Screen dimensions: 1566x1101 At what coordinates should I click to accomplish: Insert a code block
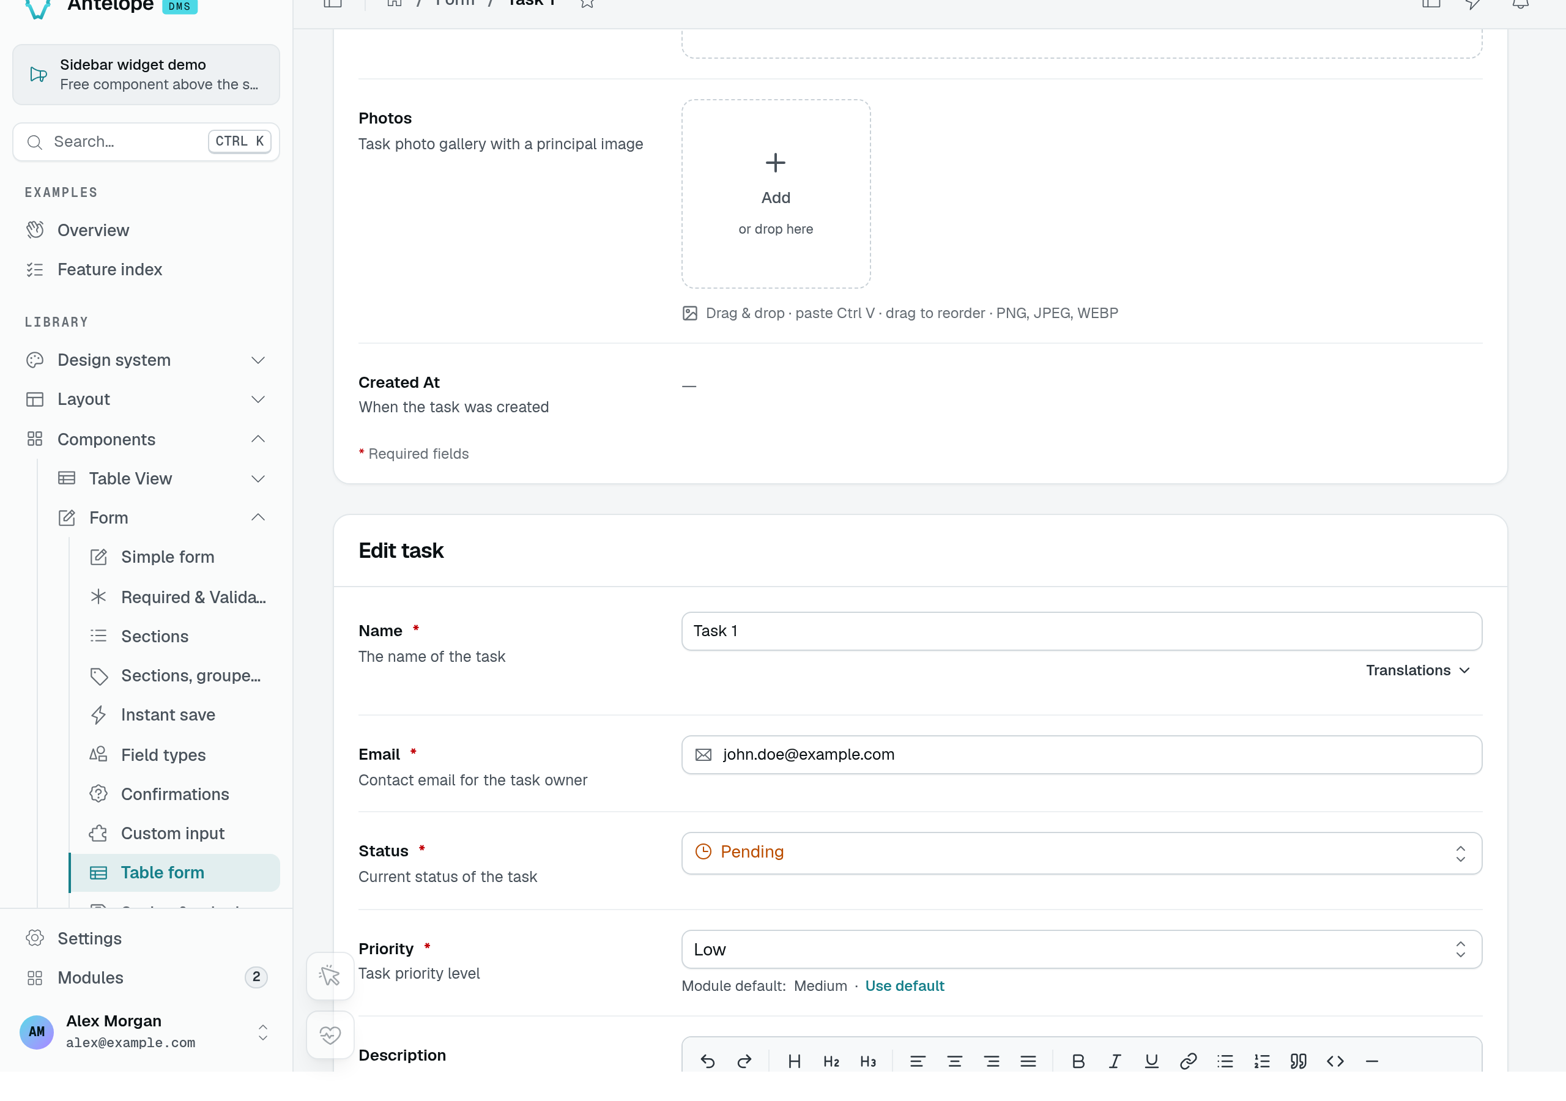pos(1335,1061)
